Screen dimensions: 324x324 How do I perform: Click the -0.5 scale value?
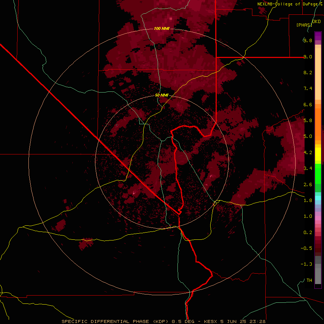coord(306,248)
